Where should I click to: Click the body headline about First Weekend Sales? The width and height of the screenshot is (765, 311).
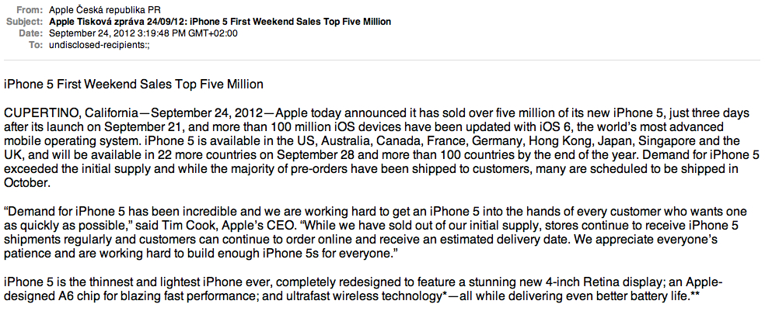click(134, 84)
